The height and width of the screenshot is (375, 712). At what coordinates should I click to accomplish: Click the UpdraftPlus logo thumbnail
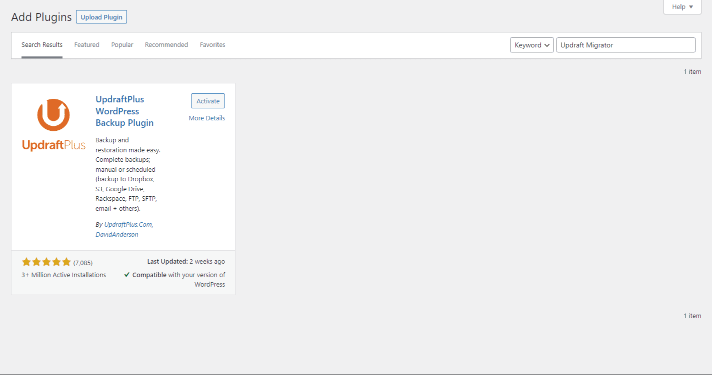(53, 125)
